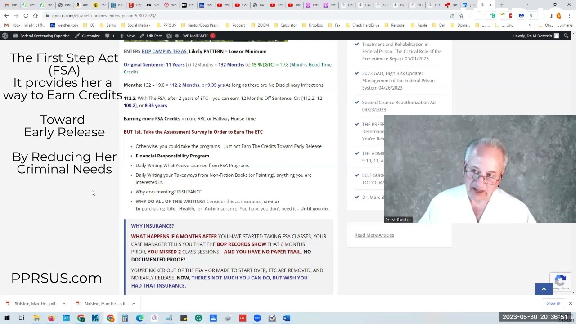
Task: Open the Inbox mail bookmark
Action: click(25, 25)
